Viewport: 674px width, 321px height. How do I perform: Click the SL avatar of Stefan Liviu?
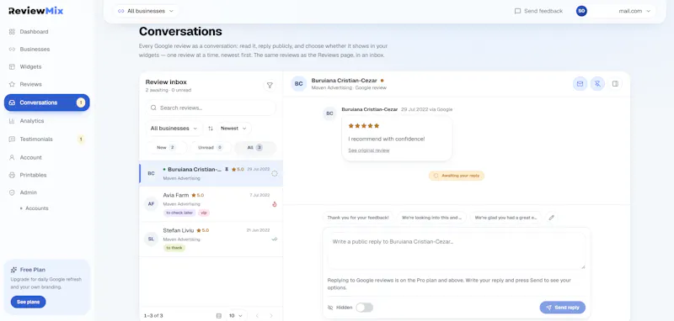[x=151, y=239]
